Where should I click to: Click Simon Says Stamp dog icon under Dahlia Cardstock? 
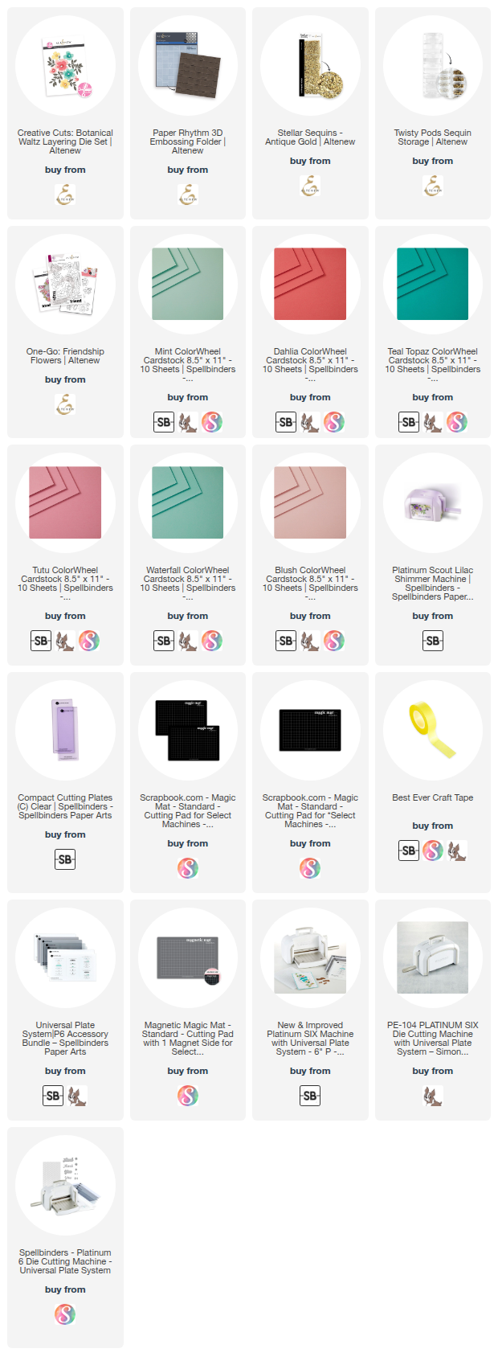(310, 422)
